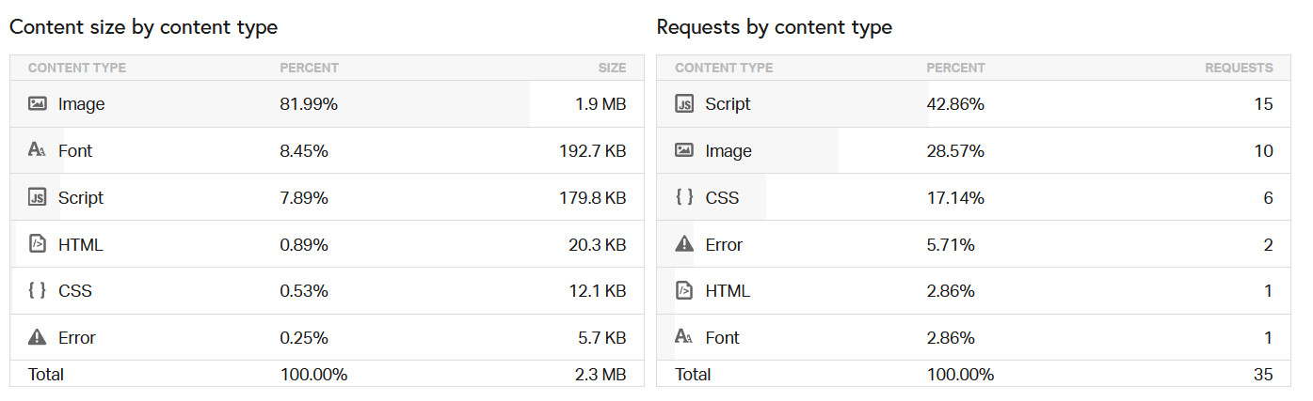The height and width of the screenshot is (401, 1313).
Task: Click the Image icon in requests table
Action: [x=684, y=150]
